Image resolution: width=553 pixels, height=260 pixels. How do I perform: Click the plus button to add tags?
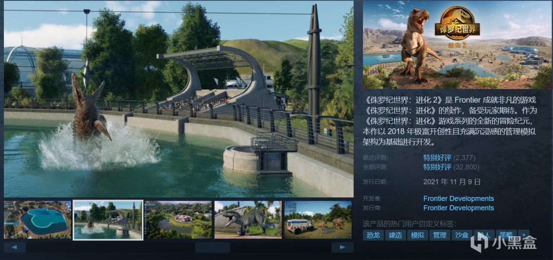524,235
